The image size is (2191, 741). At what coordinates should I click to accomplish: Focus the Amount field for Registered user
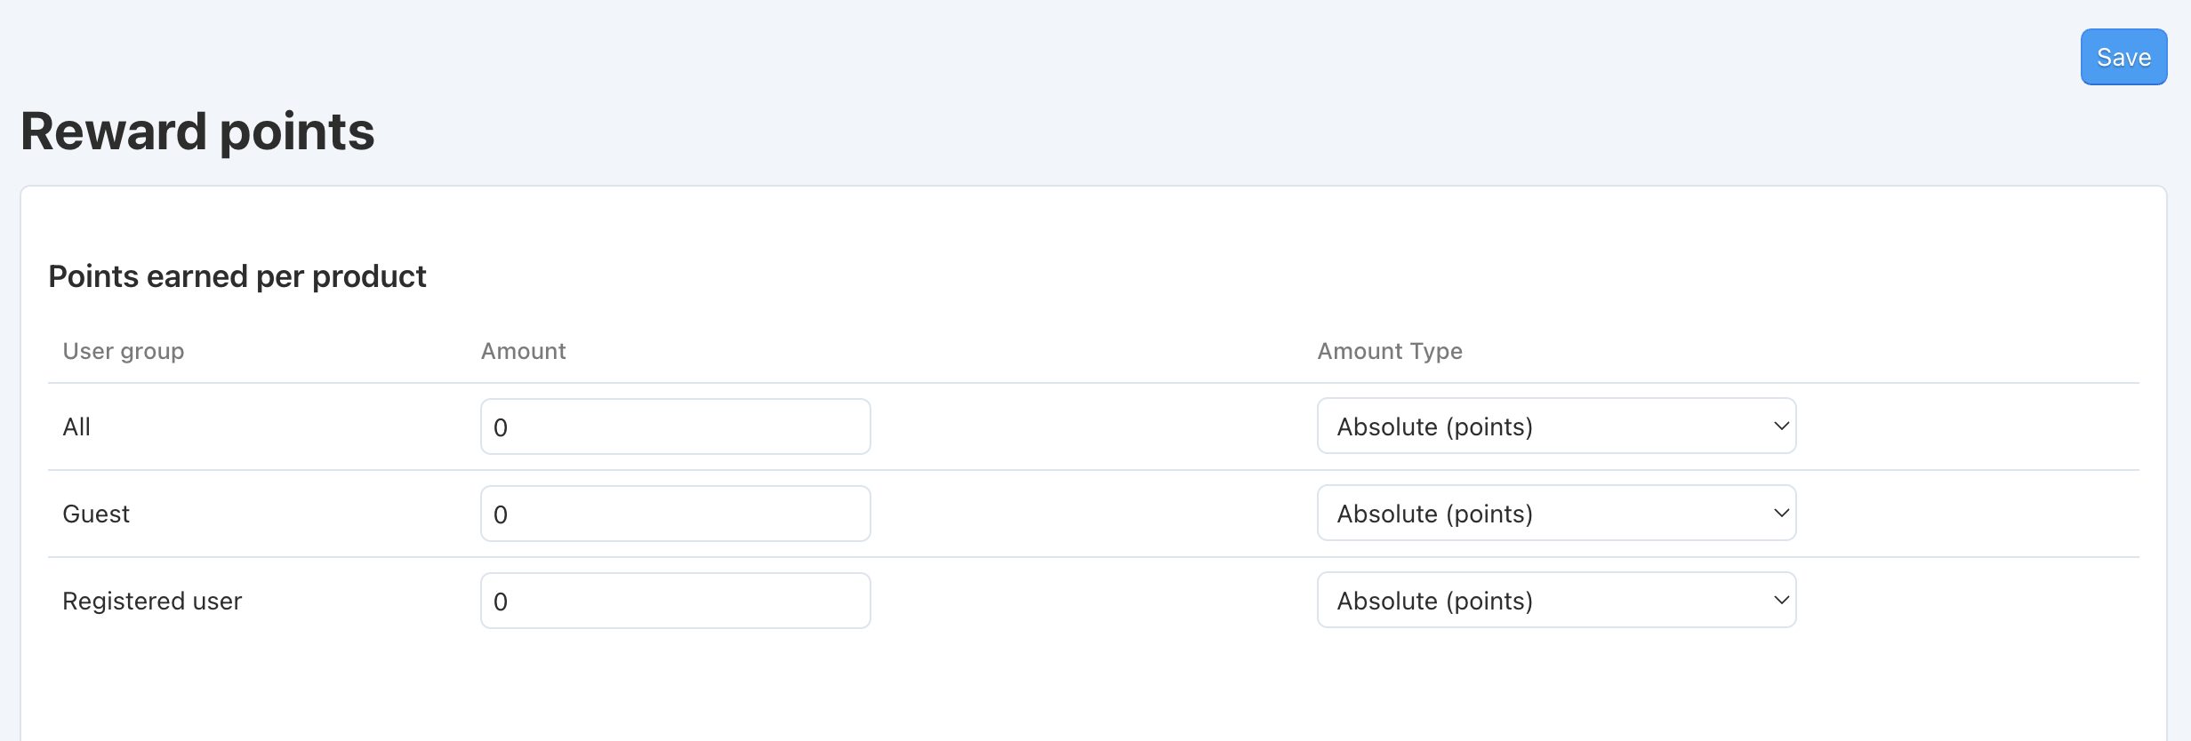tap(676, 601)
